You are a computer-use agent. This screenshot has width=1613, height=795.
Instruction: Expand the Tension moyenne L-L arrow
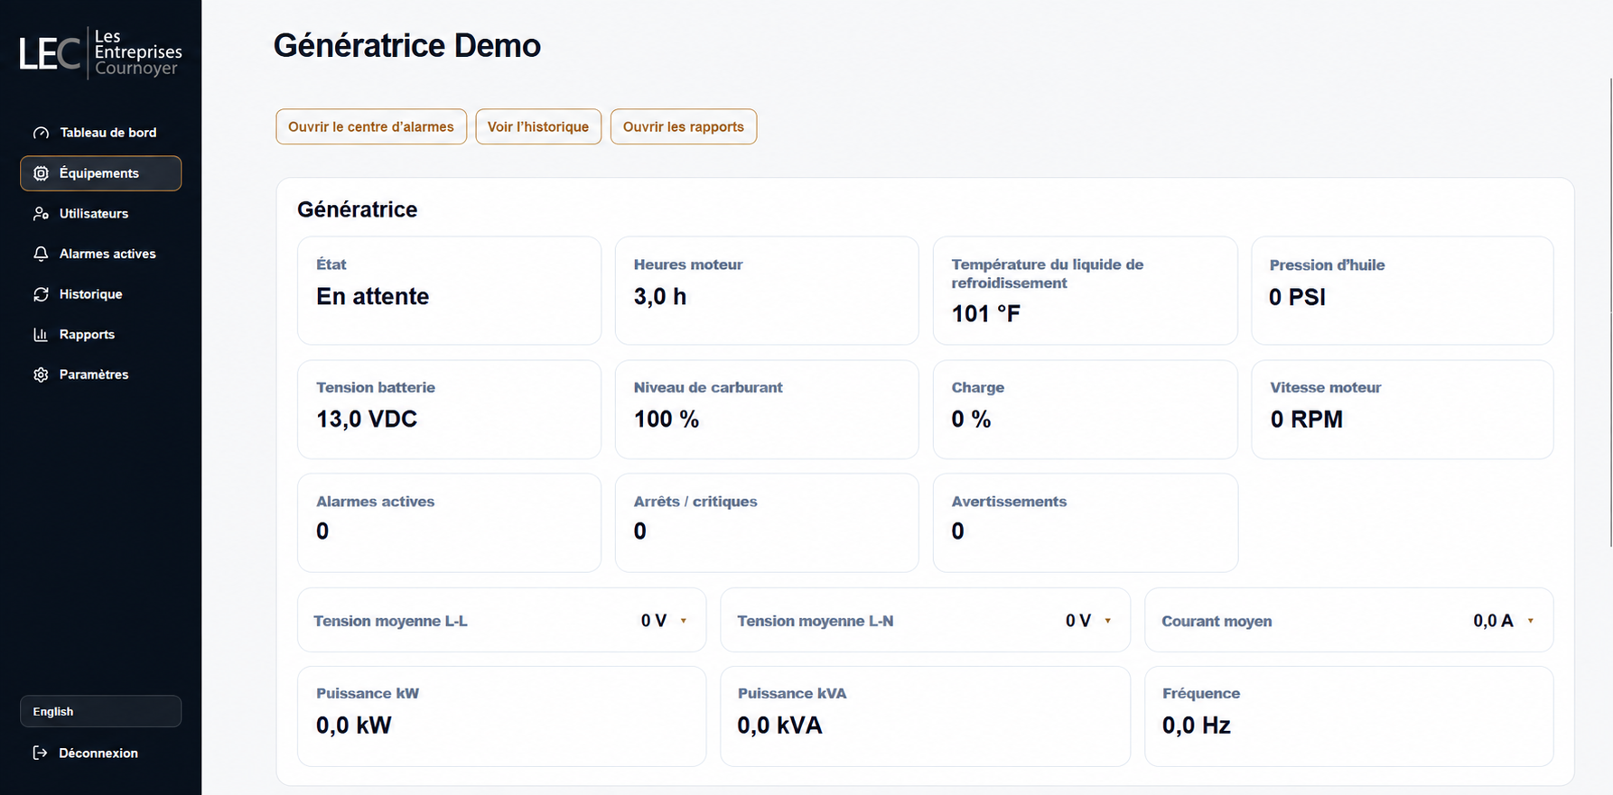684,621
